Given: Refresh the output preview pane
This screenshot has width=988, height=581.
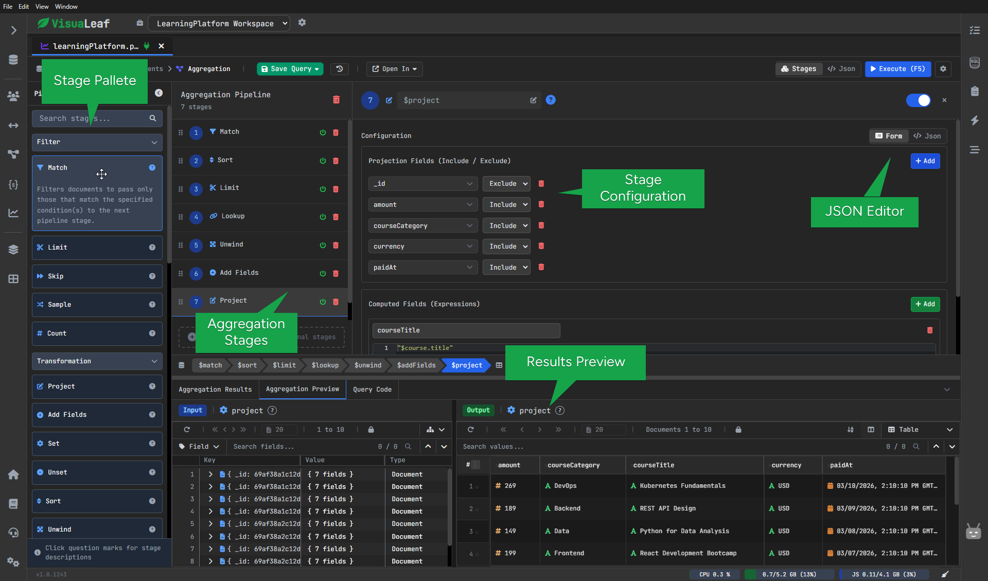Looking at the screenshot, I should point(470,430).
